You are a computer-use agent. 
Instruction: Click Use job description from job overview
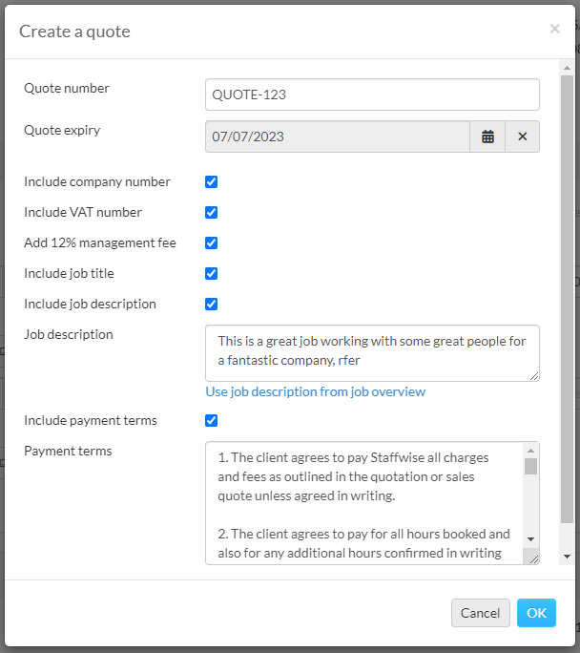pyautogui.click(x=316, y=391)
